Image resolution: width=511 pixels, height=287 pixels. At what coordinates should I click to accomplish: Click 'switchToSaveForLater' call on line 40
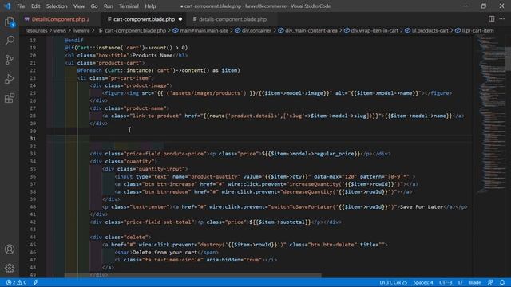pos(302,207)
